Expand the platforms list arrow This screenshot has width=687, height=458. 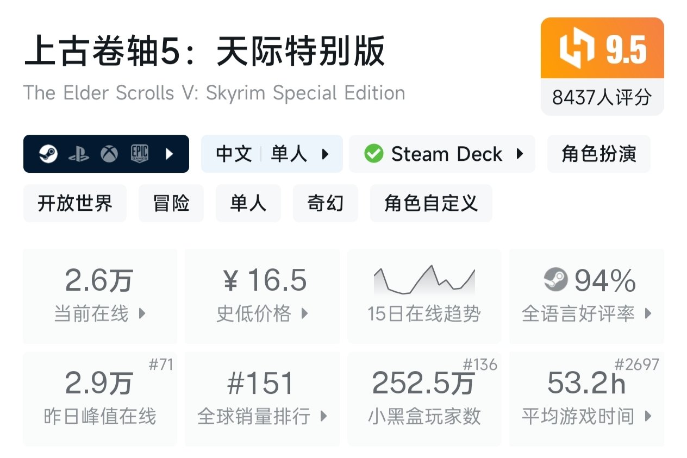pyautogui.click(x=169, y=154)
